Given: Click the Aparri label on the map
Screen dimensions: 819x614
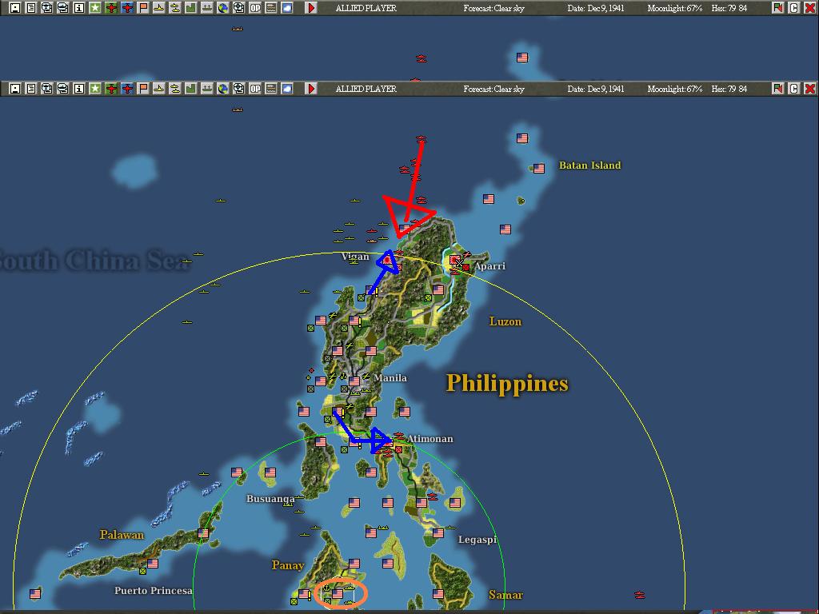Looking at the screenshot, I should tap(490, 266).
